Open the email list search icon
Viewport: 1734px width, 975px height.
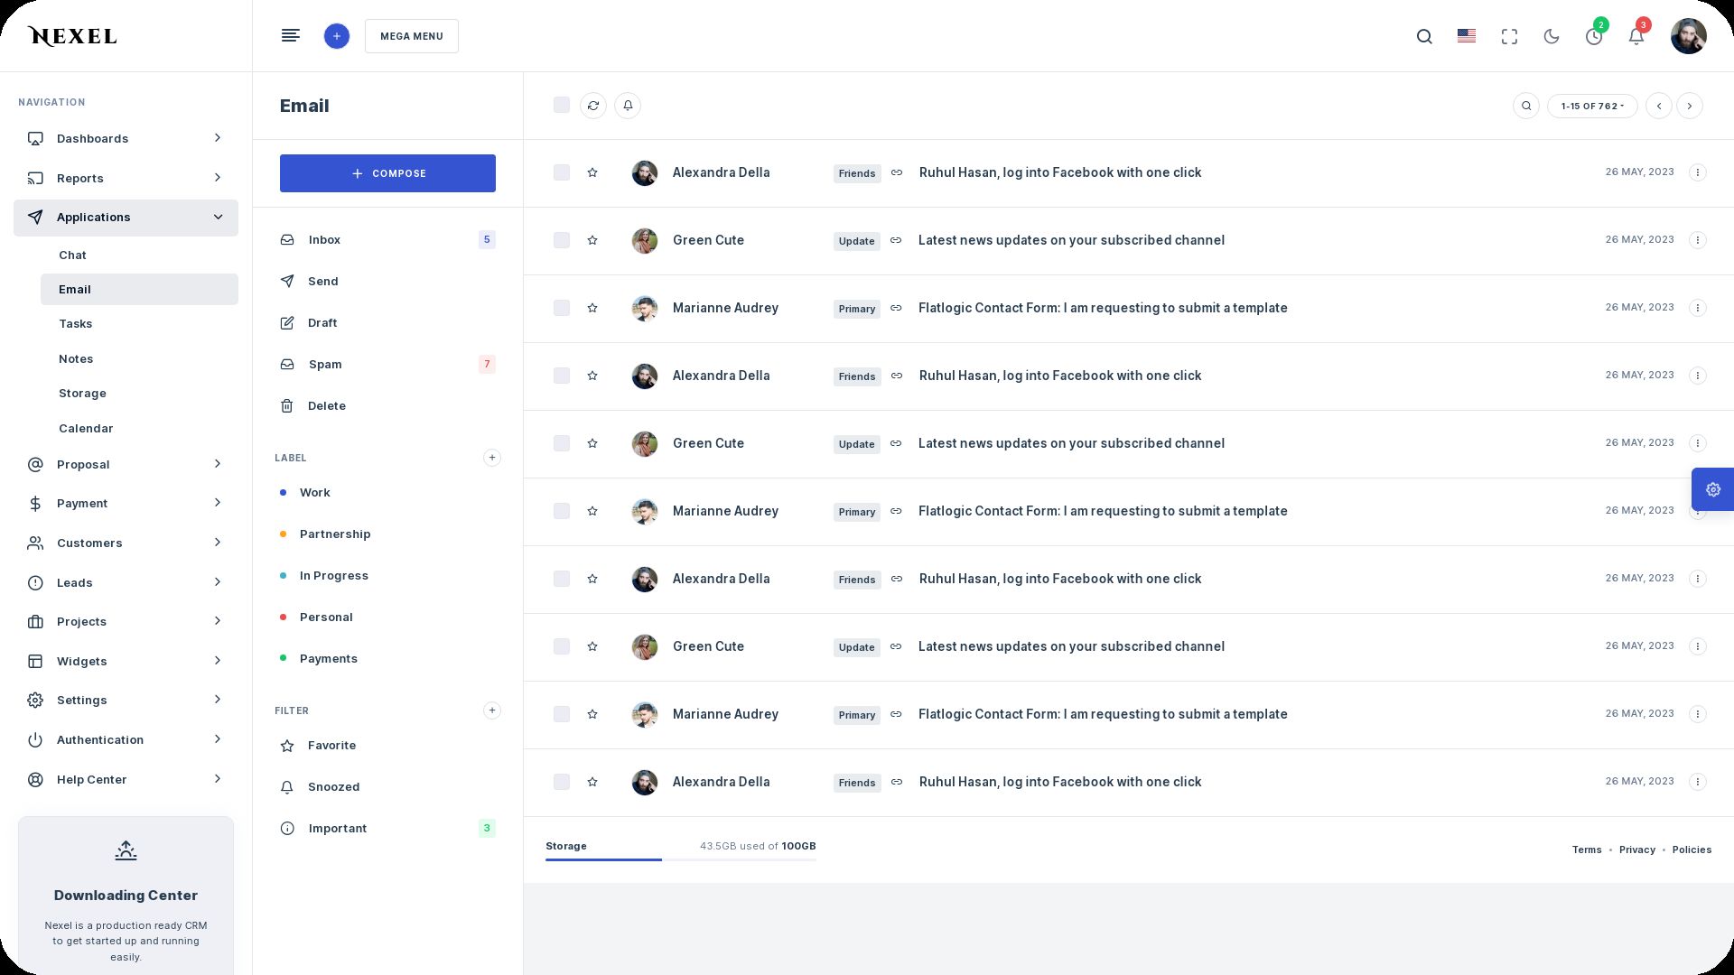[1526, 106]
